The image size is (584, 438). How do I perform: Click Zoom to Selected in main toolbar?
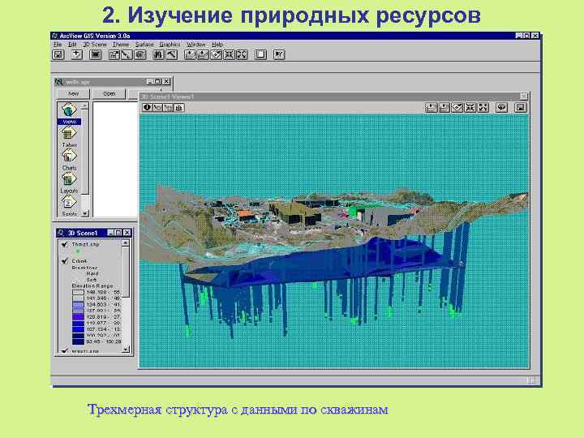pyautogui.click(x=216, y=55)
